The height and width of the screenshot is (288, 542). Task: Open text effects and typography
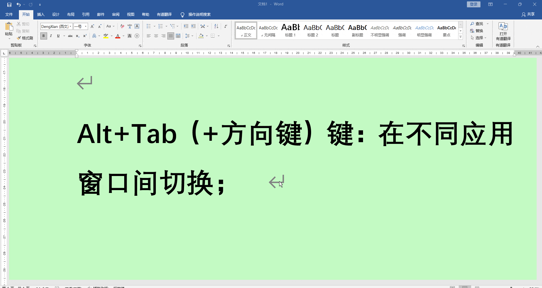[x=94, y=36]
